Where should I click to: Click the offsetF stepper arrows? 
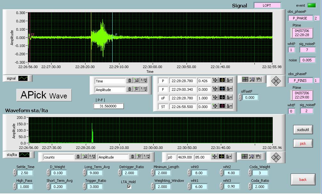point(240,97)
